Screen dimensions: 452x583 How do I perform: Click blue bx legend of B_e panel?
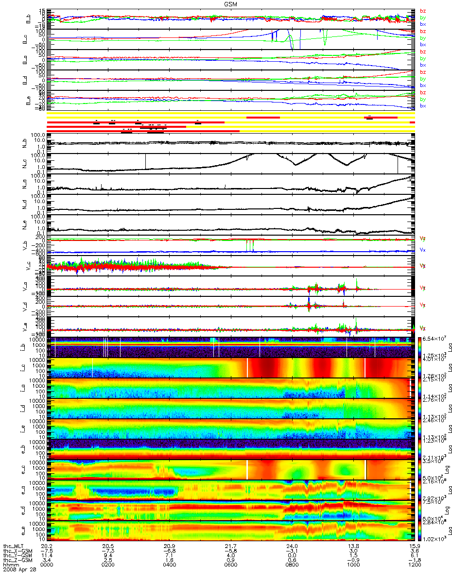click(422, 105)
